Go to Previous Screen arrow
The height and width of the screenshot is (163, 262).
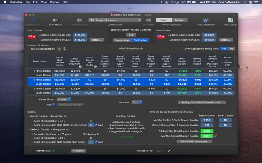79,20
